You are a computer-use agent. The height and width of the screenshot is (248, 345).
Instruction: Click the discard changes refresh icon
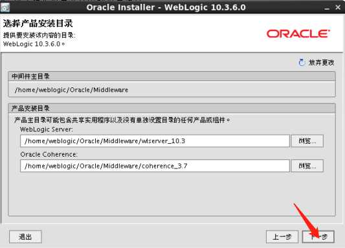(302, 63)
